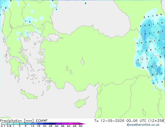Select the 0.5–1 mm legend swatch

point(10,124)
